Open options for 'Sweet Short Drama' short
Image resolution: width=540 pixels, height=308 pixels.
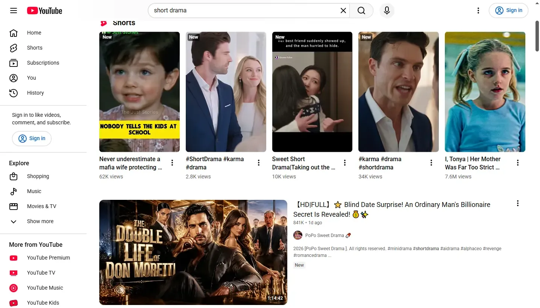345,163
